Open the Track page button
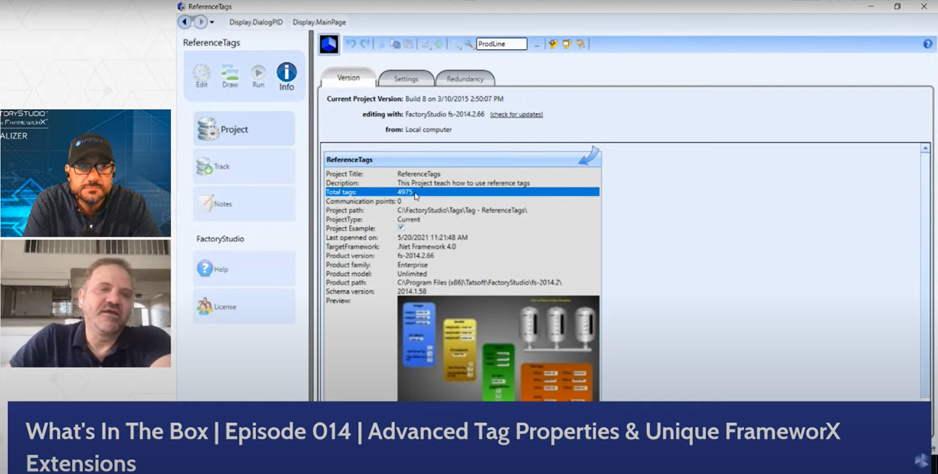The width and height of the screenshot is (938, 474). tap(244, 167)
